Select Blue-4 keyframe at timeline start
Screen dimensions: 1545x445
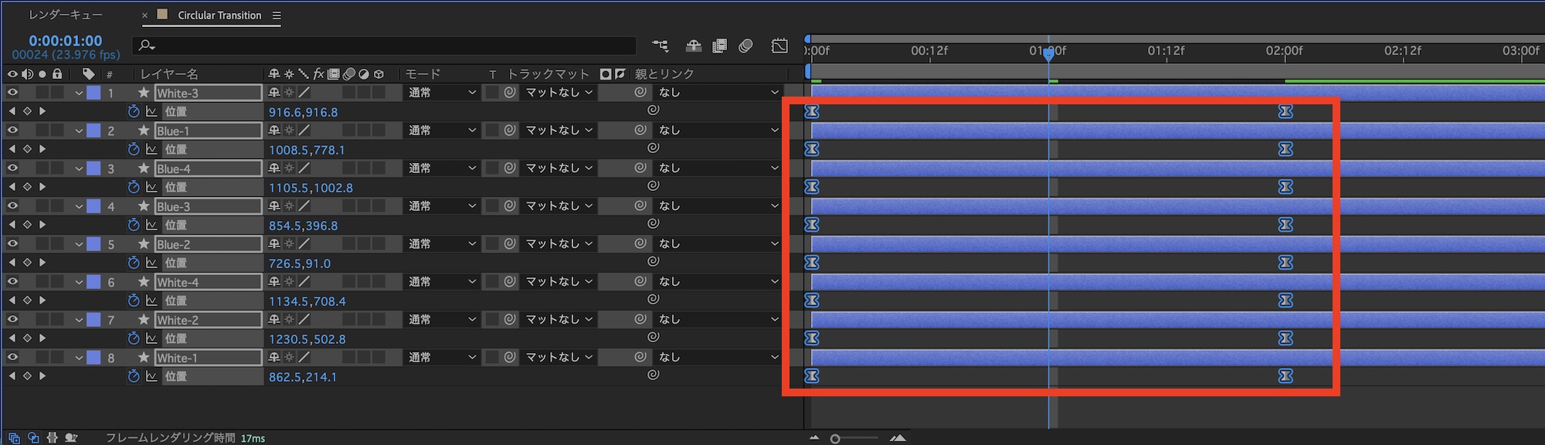pyautogui.click(x=812, y=187)
